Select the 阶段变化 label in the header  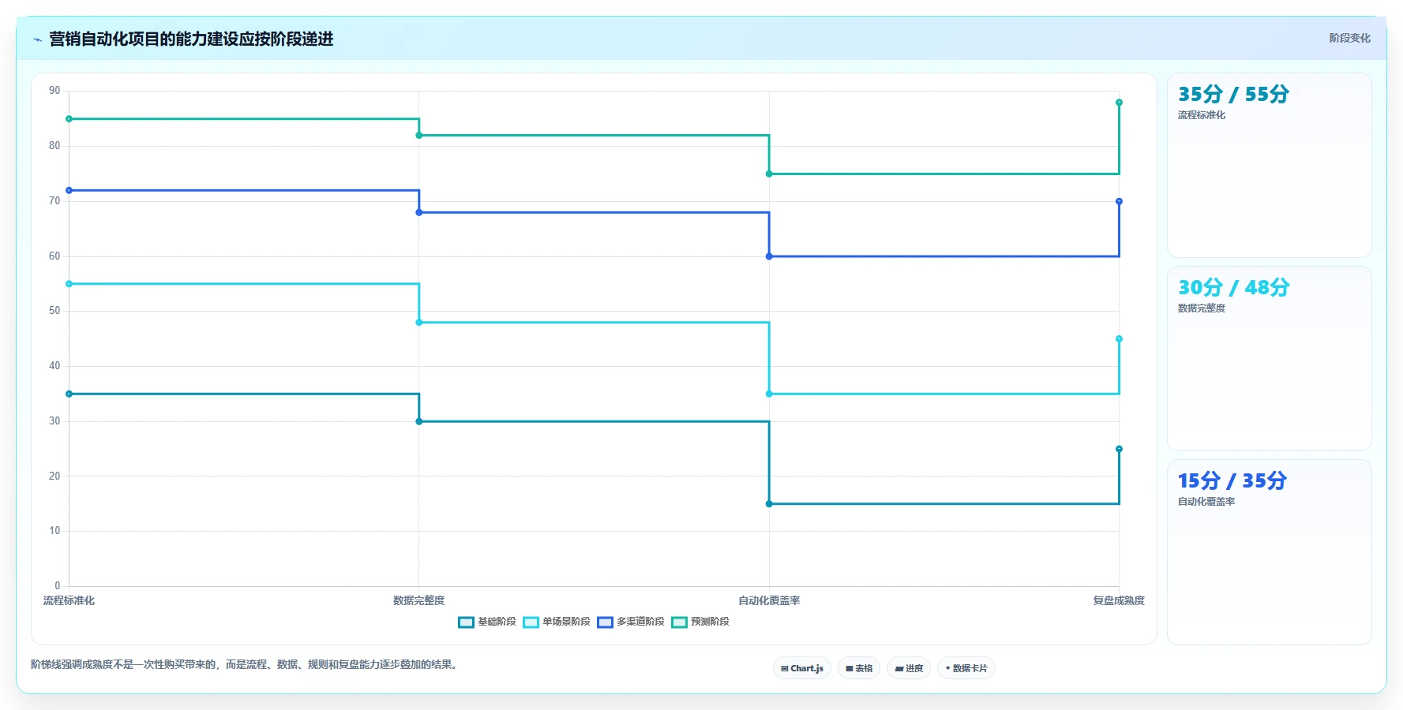click(x=1349, y=38)
